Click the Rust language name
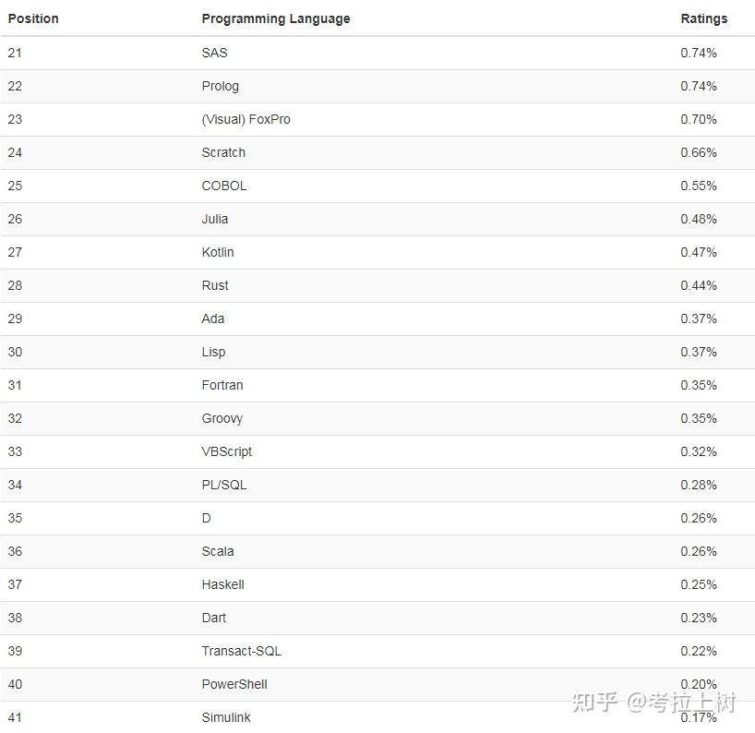This screenshot has height=733, width=755. (215, 285)
